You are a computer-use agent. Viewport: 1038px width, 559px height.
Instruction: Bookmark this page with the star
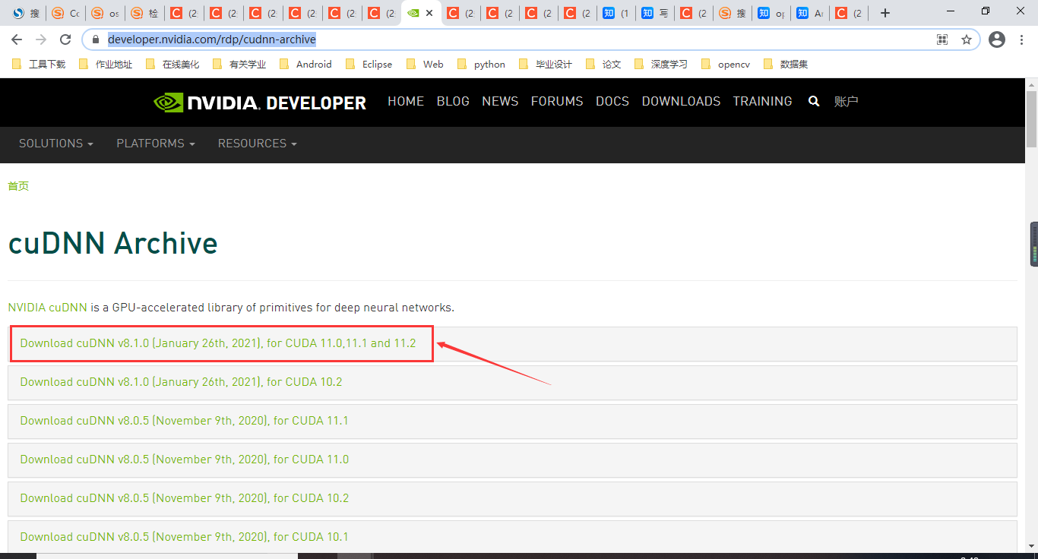coord(967,39)
